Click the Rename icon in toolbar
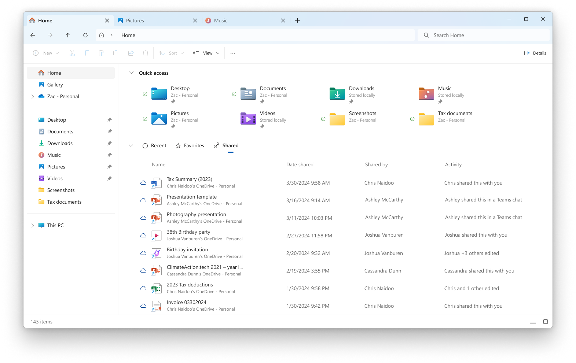Screen dimensions: 576x363 click(x=116, y=53)
